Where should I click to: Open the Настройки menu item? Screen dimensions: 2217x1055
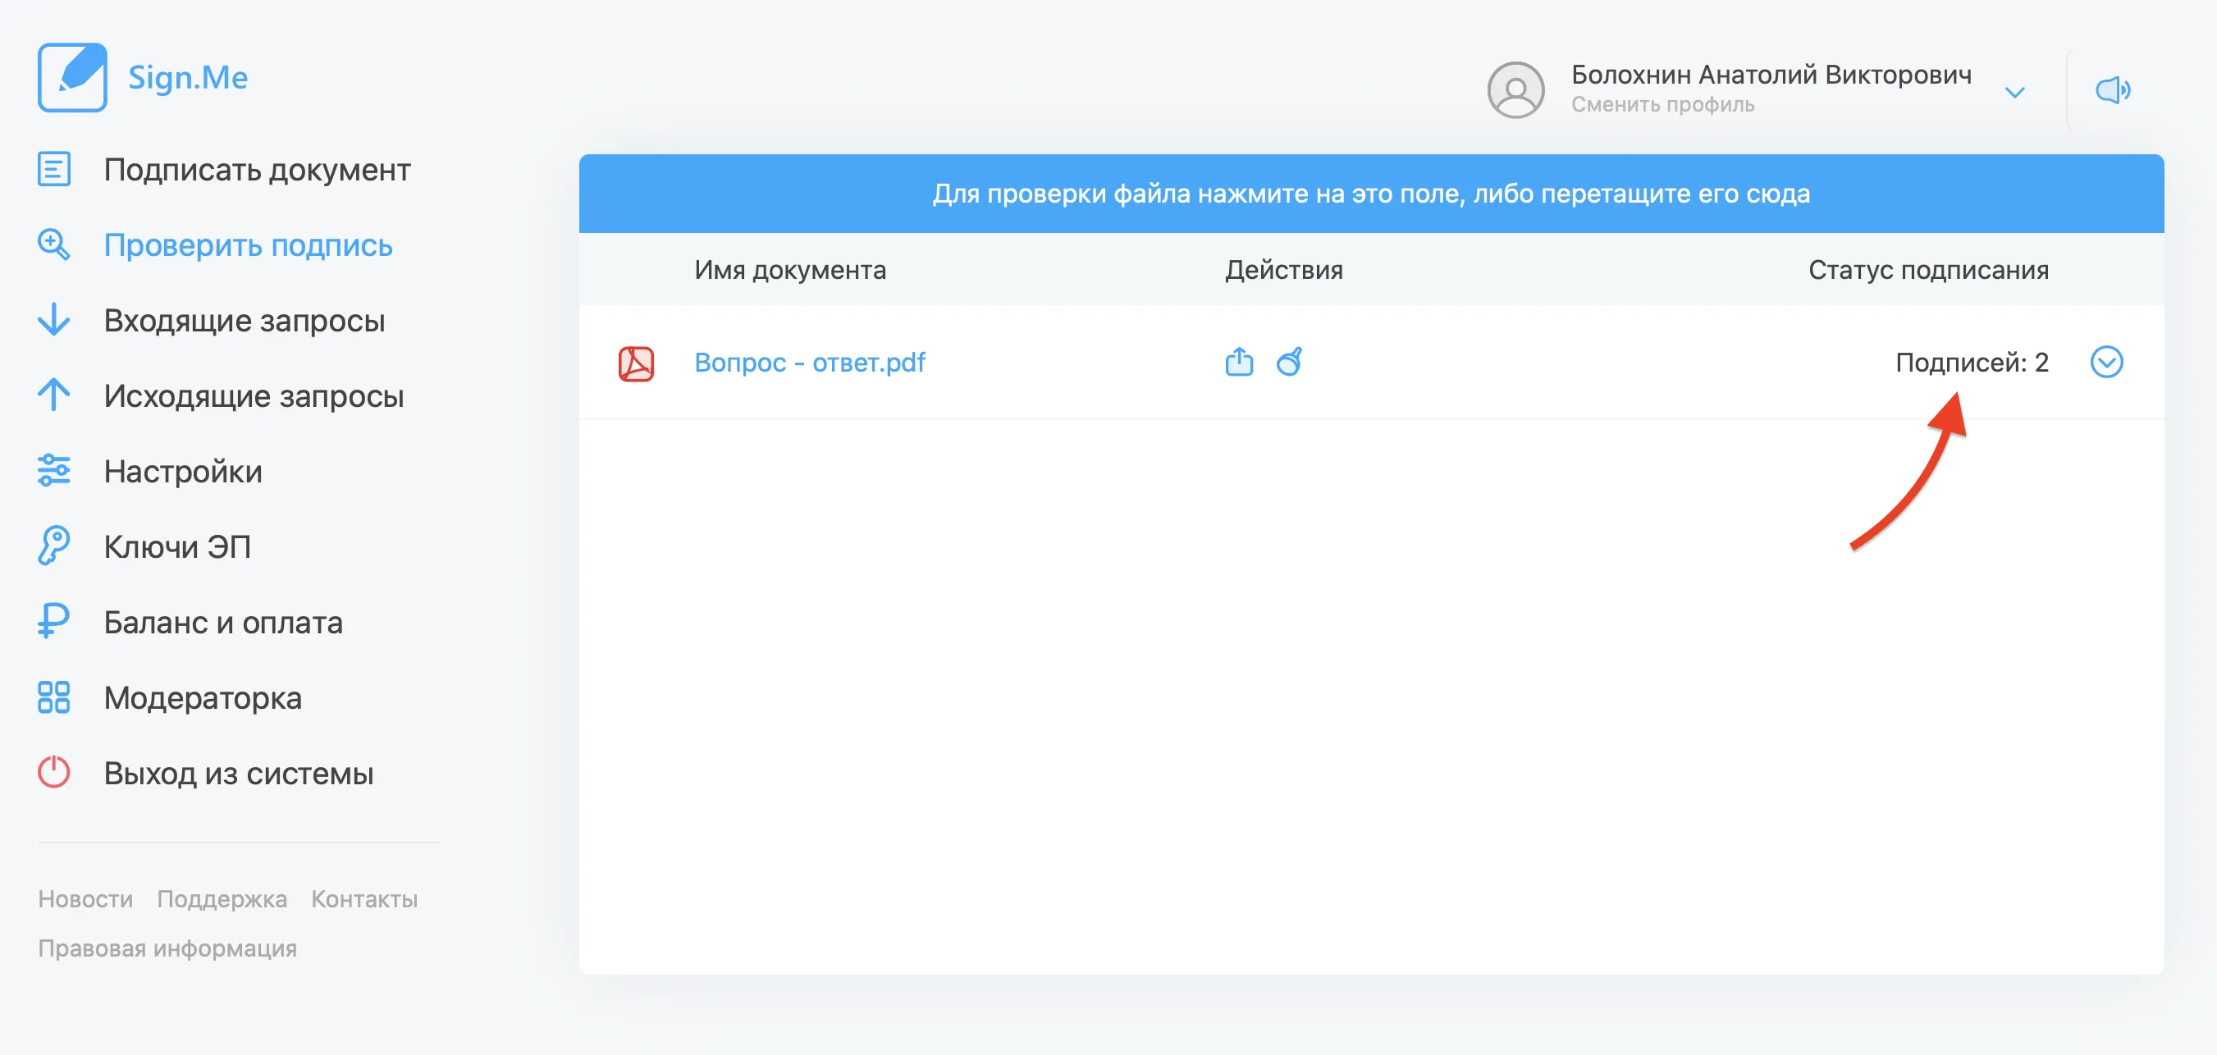[182, 472]
